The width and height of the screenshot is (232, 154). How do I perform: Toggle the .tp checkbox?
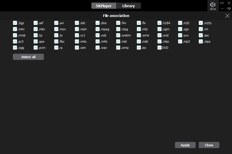click(x=36, y=35)
